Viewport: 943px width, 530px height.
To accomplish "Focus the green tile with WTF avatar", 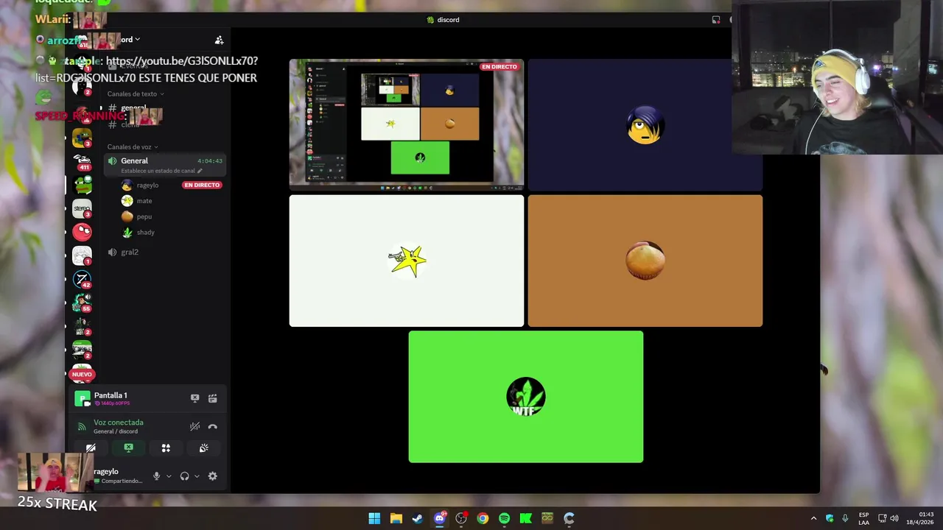I will [x=526, y=397].
